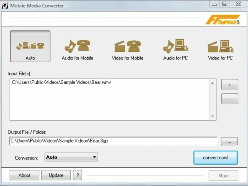Browse for output folder with ellipsis button

229,141
